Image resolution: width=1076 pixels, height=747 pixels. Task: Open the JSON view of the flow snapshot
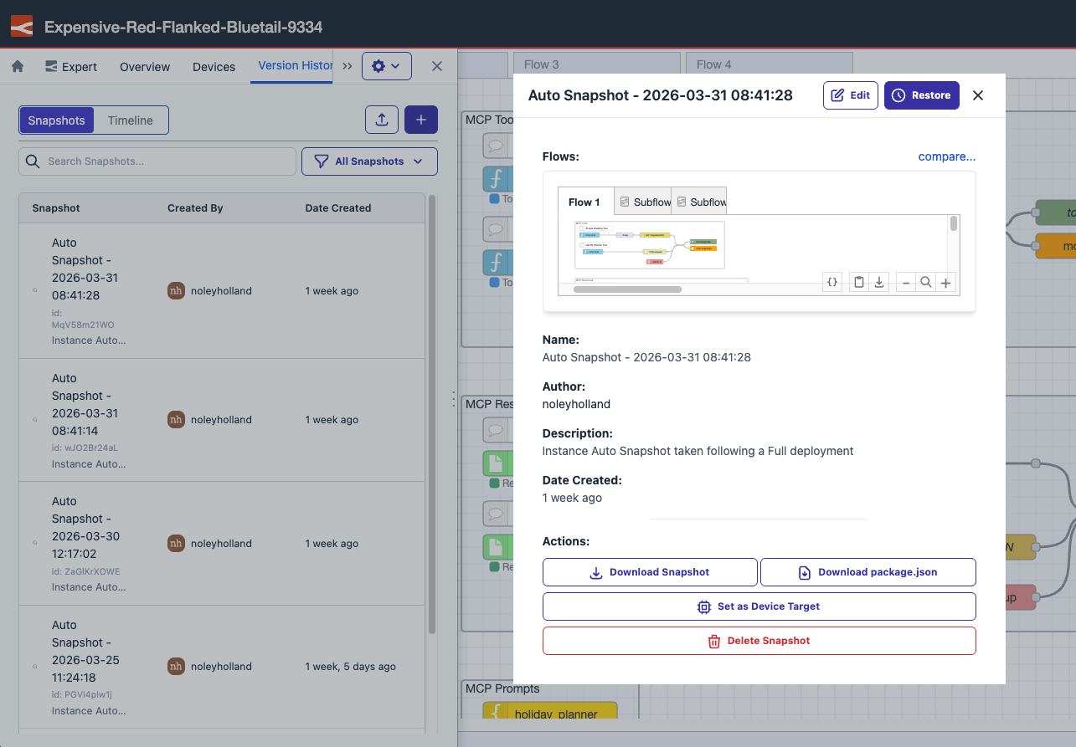click(x=832, y=282)
